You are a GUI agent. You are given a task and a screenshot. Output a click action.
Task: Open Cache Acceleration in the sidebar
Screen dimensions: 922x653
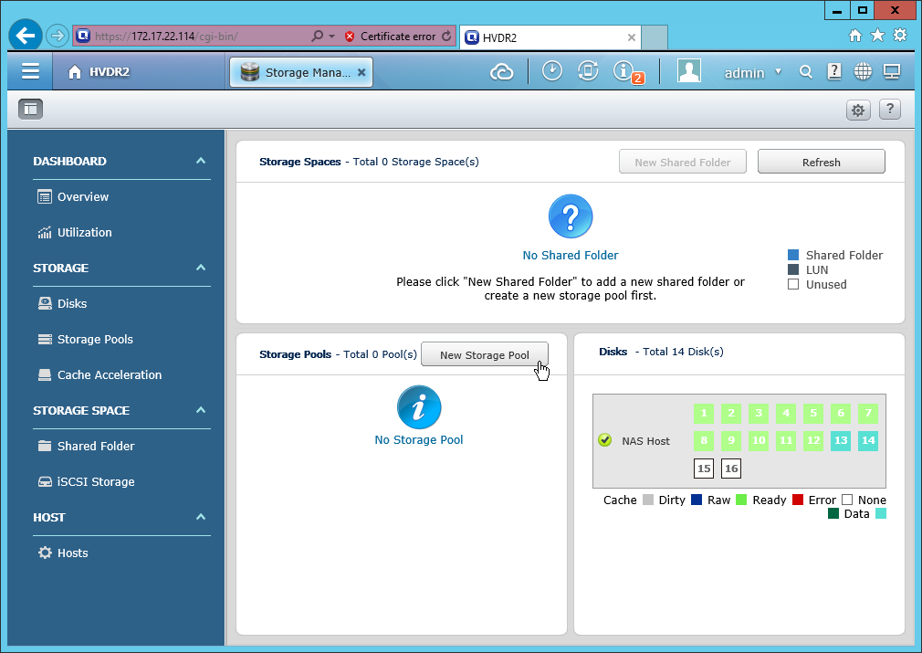[x=100, y=374]
